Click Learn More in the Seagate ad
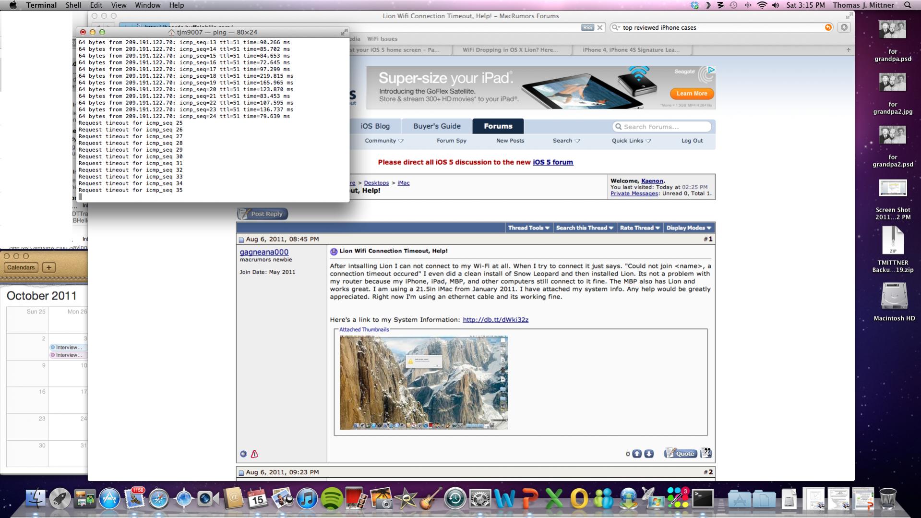 [692, 94]
